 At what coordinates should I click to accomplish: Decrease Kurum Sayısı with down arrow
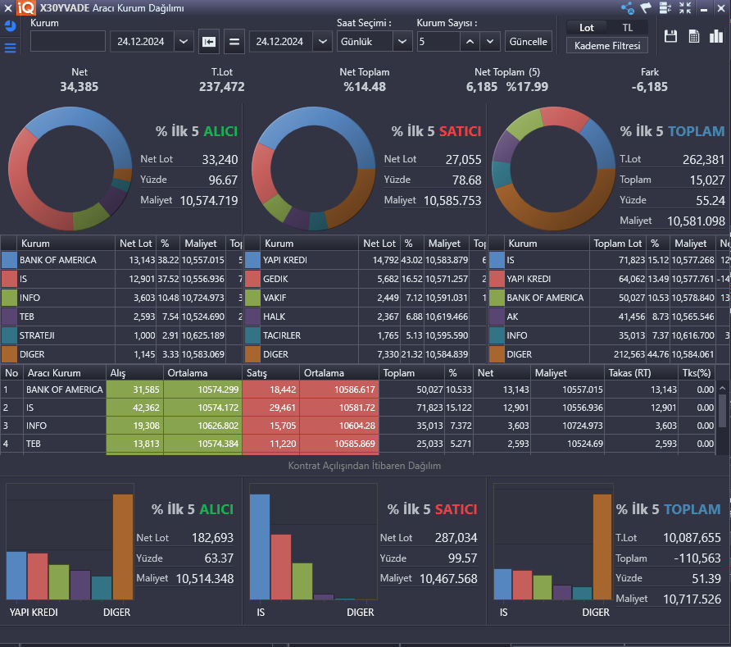(x=490, y=42)
